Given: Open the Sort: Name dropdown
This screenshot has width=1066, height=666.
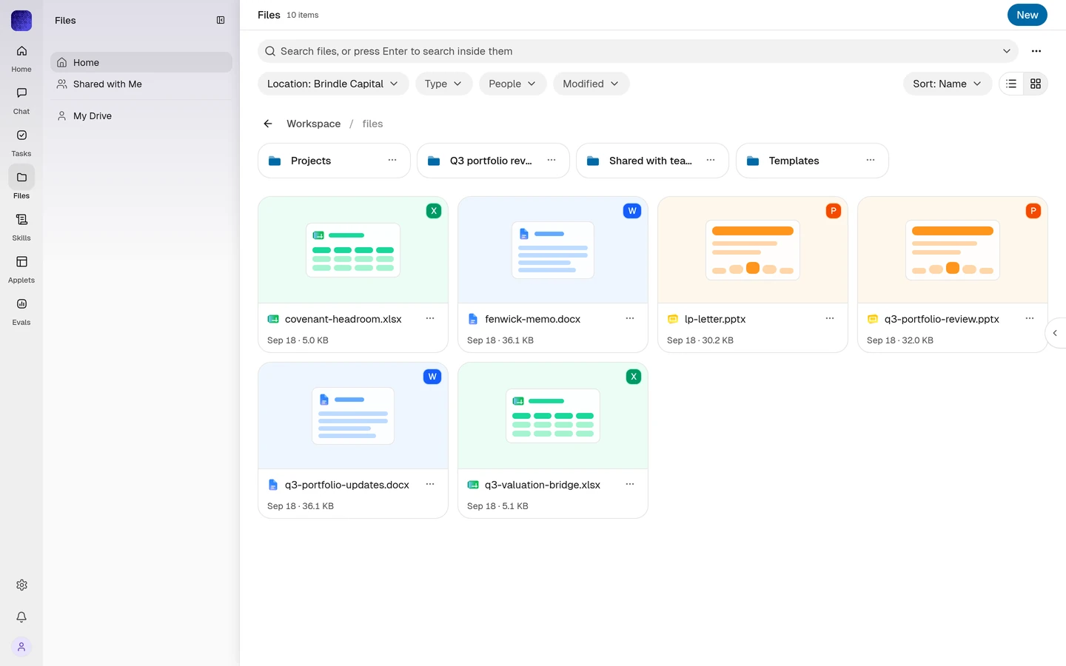Looking at the screenshot, I should 948,84.
